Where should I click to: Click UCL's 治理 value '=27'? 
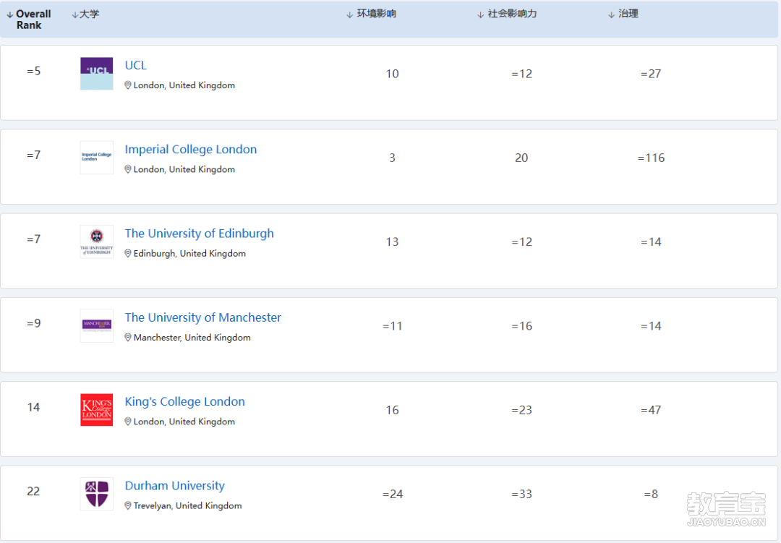pyautogui.click(x=651, y=74)
